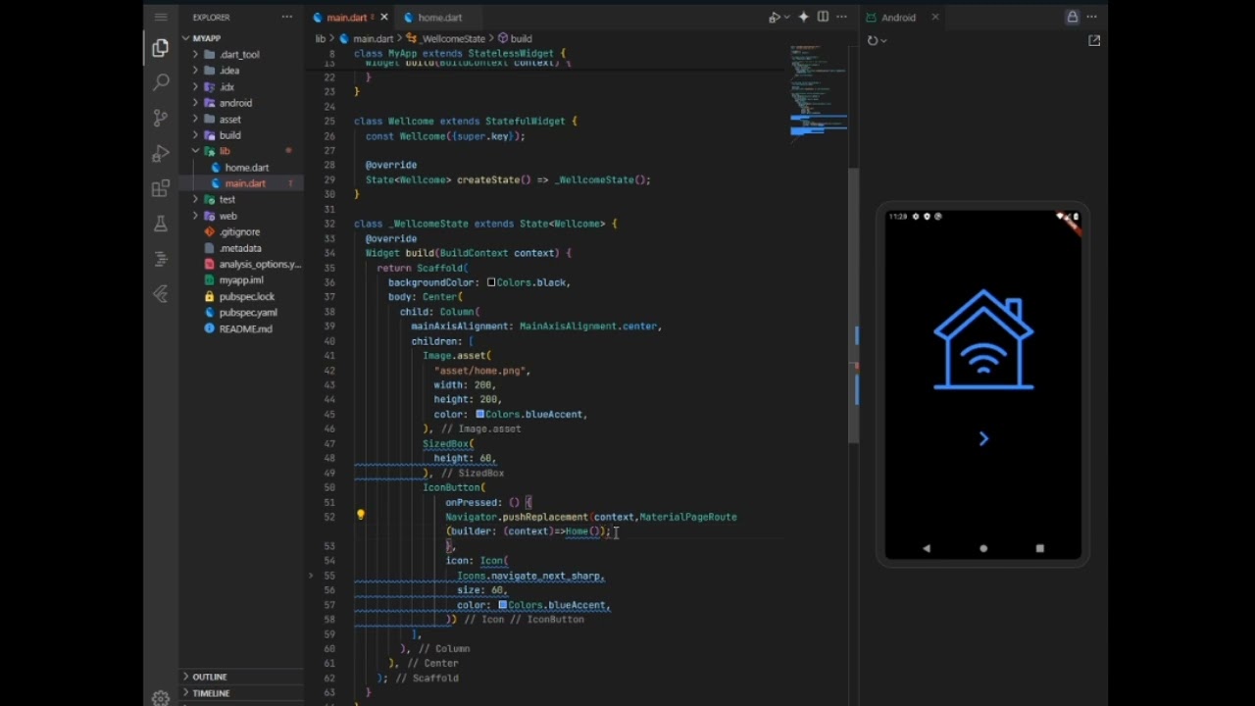The width and height of the screenshot is (1255, 706).
Task: Open the preview in a new window
Action: point(1094,41)
